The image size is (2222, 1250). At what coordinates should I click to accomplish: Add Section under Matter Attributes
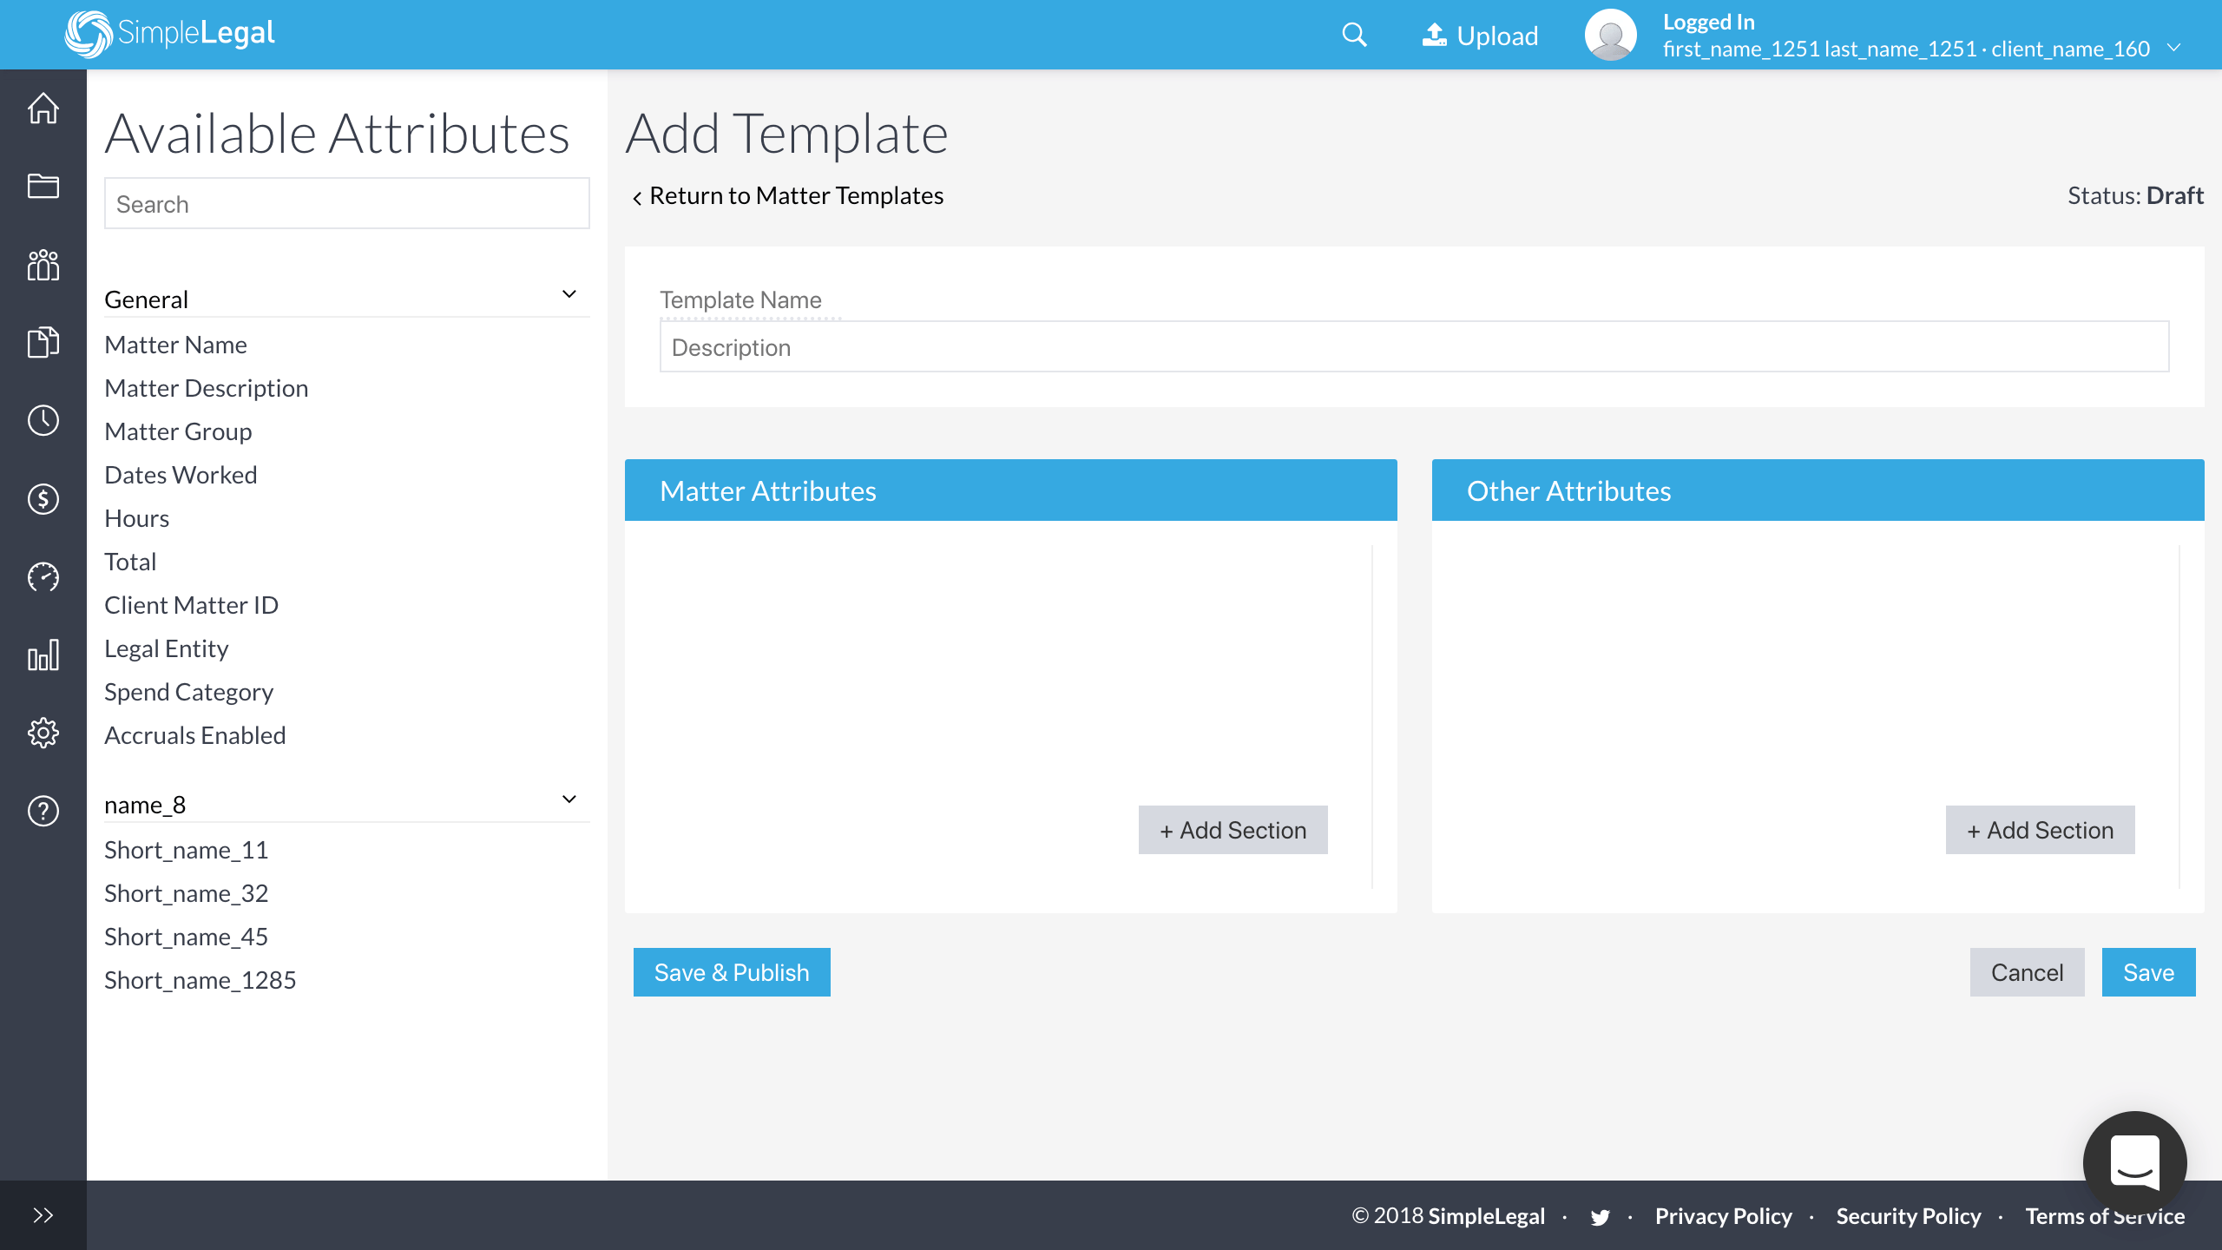(x=1233, y=830)
